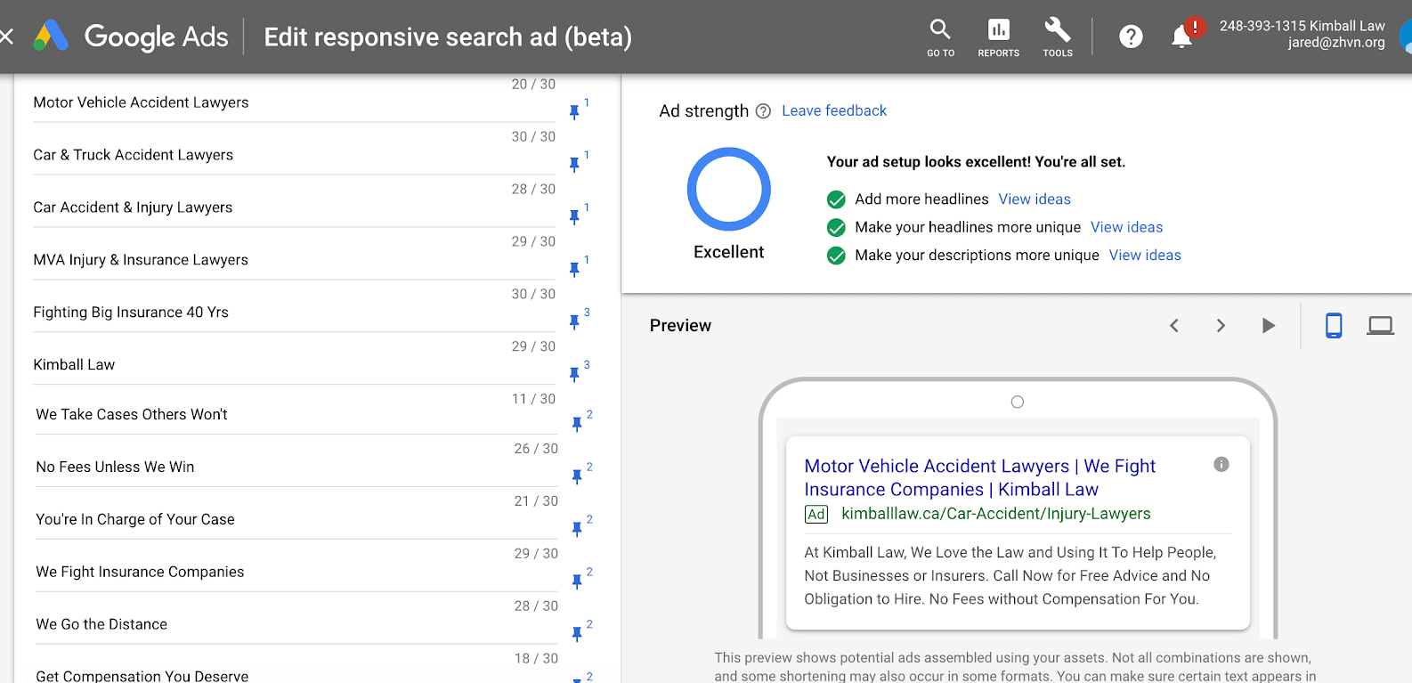
Task: Edit the No Fees Unless We Win field
Action: pyautogui.click(x=296, y=468)
